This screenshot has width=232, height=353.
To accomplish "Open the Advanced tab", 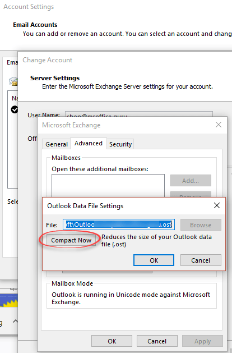I will 89,144.
